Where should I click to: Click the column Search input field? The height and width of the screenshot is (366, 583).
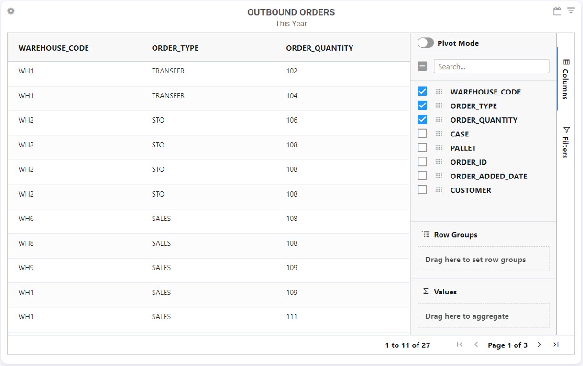tap(491, 66)
